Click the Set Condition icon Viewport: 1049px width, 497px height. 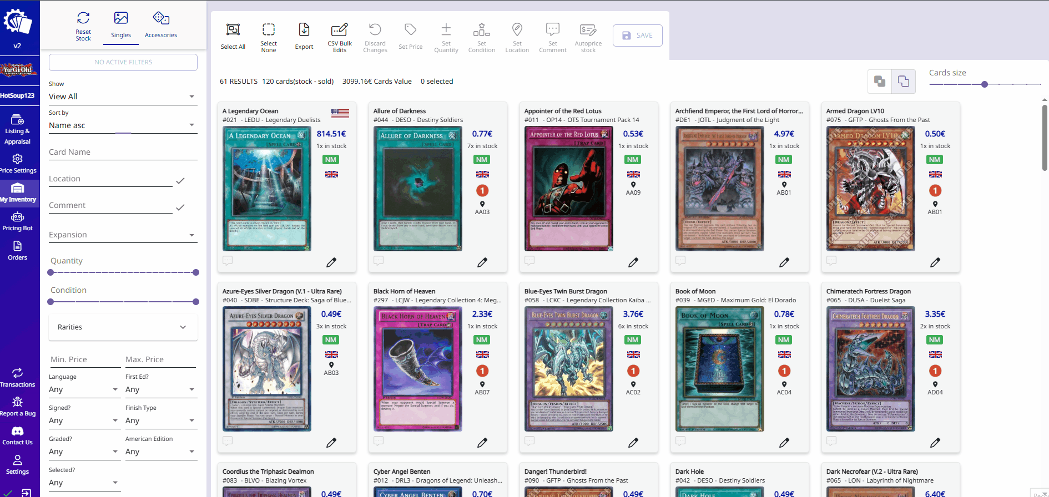482,29
